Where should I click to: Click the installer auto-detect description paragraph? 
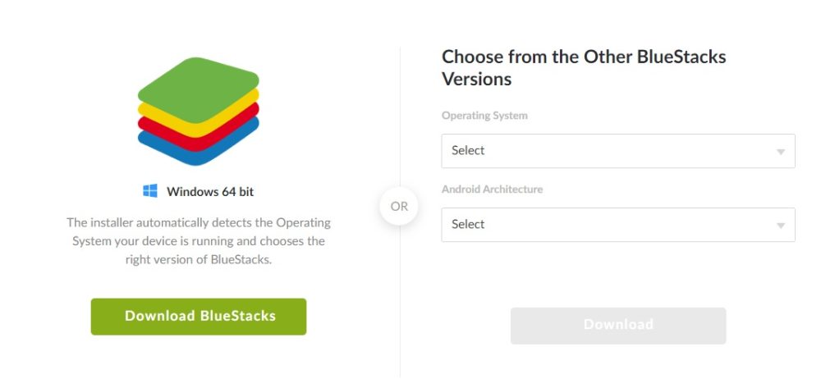point(198,241)
